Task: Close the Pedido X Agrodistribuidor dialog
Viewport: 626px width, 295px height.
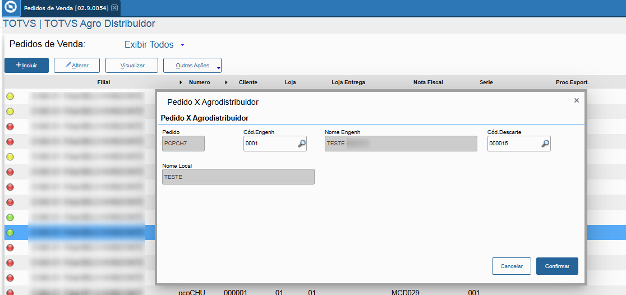Action: [577, 100]
